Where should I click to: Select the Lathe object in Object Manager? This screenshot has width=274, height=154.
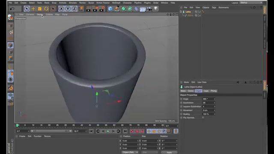[188, 12]
